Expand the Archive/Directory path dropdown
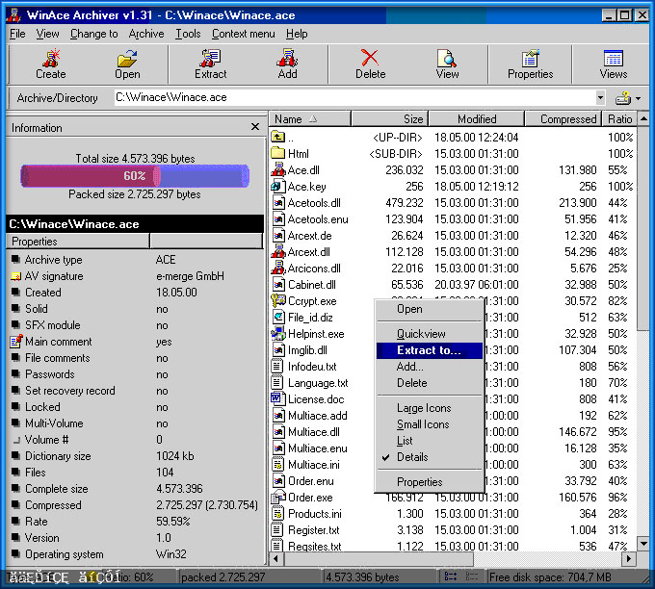This screenshot has width=655, height=589. click(x=600, y=97)
